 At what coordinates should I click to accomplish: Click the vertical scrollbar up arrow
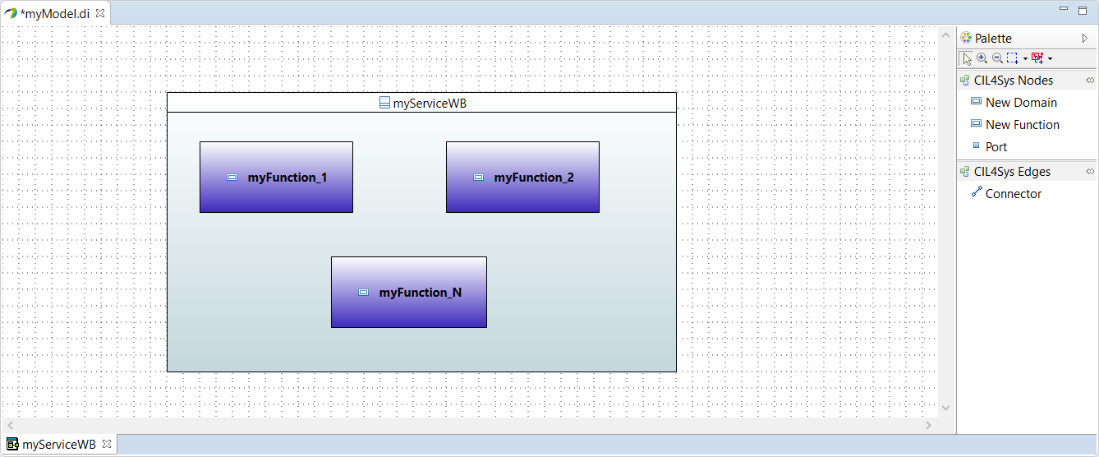click(945, 35)
